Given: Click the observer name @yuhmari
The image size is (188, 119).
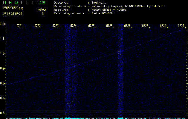Looking at the screenshot, I should pyautogui.click(x=99, y=3).
